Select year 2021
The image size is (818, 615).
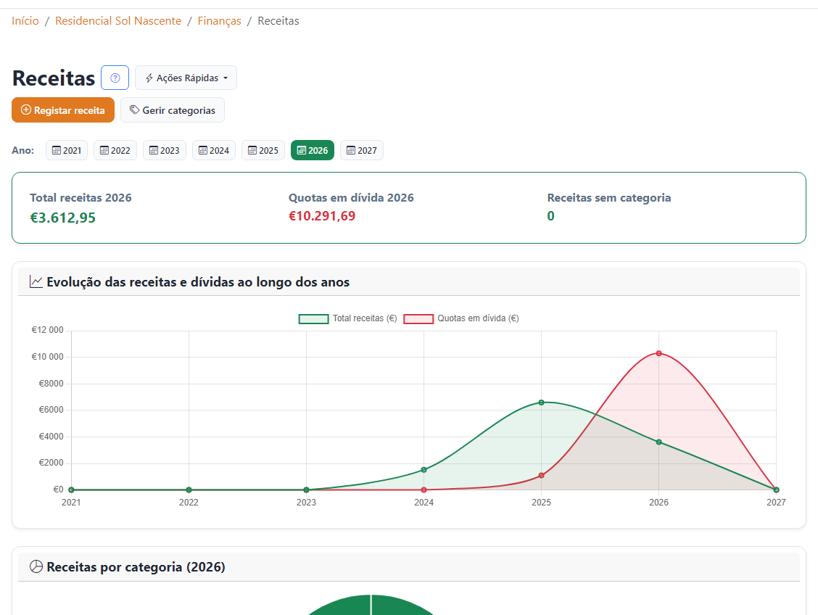click(67, 150)
